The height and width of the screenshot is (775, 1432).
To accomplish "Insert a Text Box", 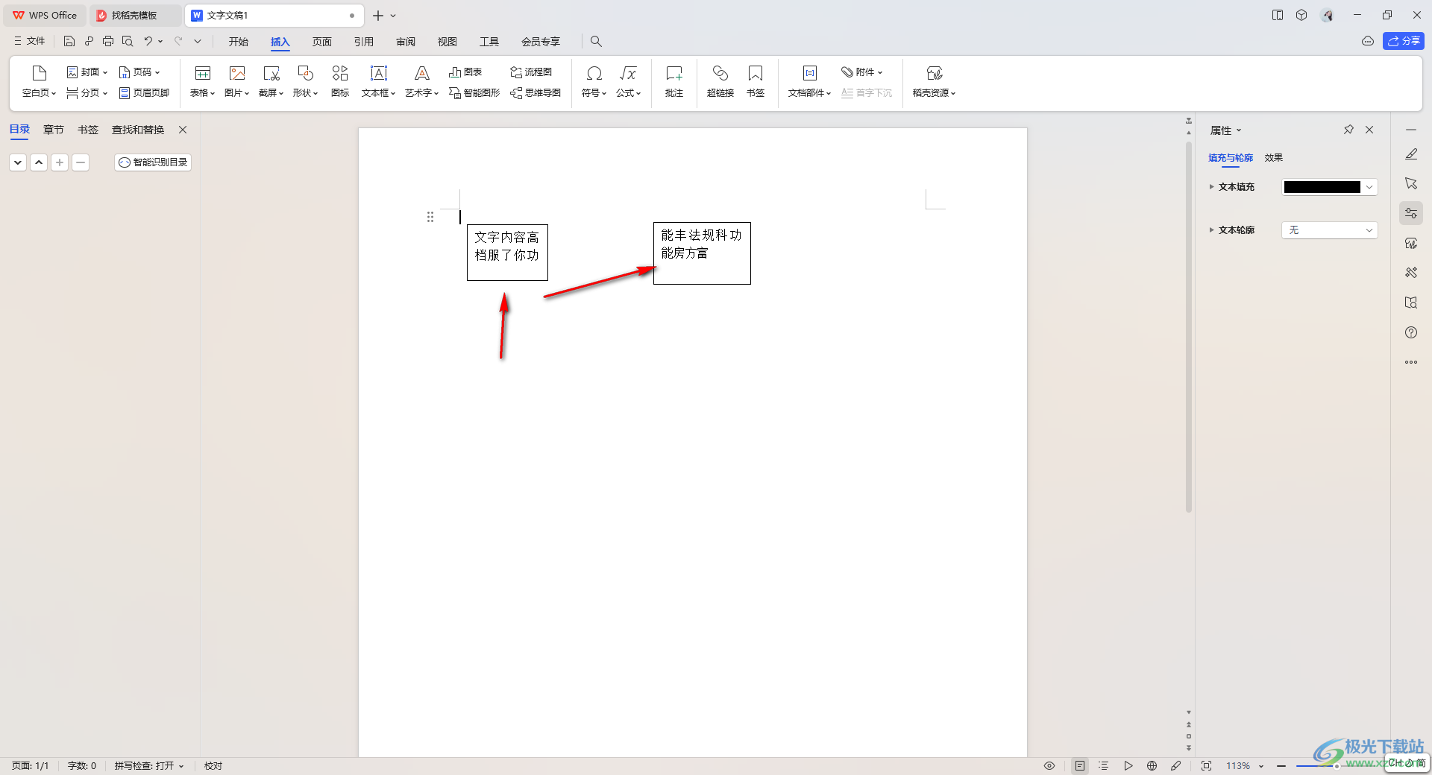I will 378,82.
